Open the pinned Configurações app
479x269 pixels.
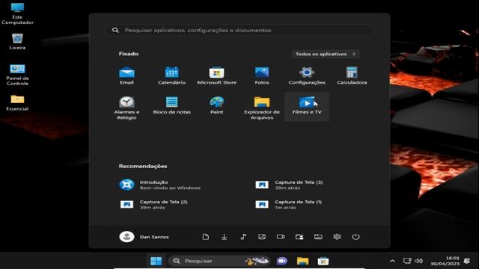click(307, 76)
